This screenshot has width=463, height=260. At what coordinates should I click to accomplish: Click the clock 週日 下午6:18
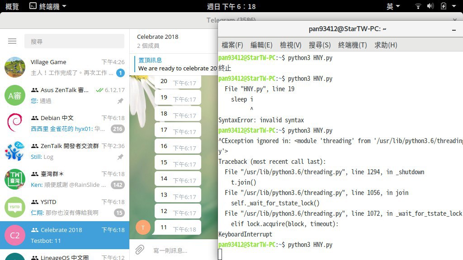[231, 6]
